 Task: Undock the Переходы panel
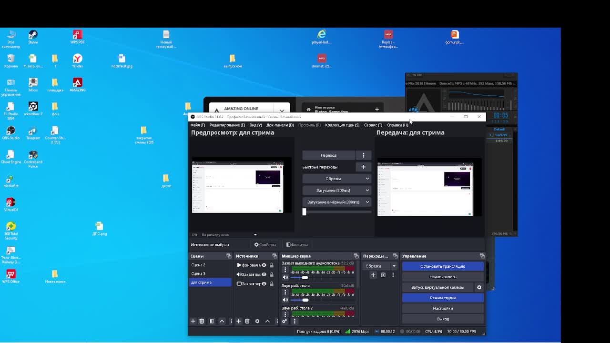[395, 256]
